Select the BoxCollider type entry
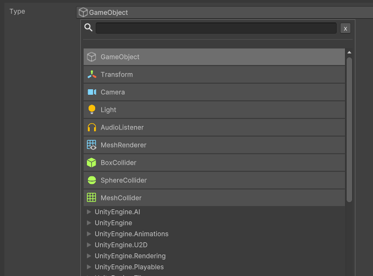The height and width of the screenshot is (276, 373). click(x=214, y=163)
